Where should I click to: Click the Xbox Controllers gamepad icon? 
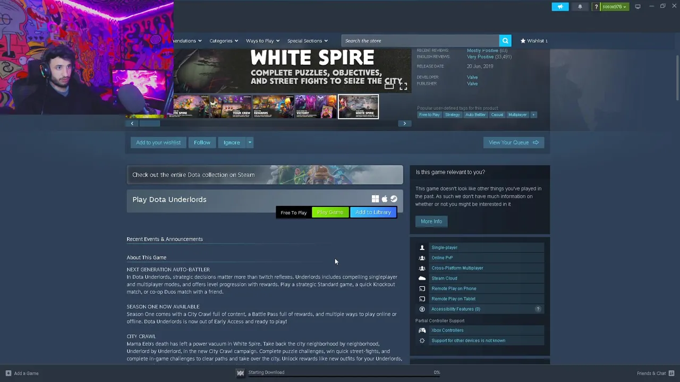(422, 330)
